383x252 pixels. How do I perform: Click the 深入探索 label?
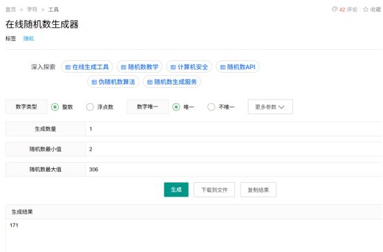point(44,66)
